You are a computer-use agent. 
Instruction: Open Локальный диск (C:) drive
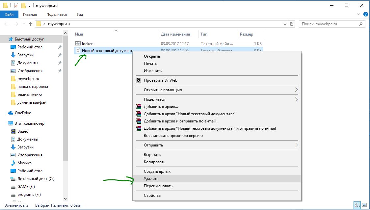(36, 179)
